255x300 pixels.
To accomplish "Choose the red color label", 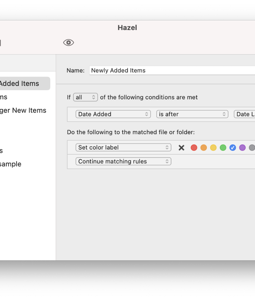I will 194,148.
